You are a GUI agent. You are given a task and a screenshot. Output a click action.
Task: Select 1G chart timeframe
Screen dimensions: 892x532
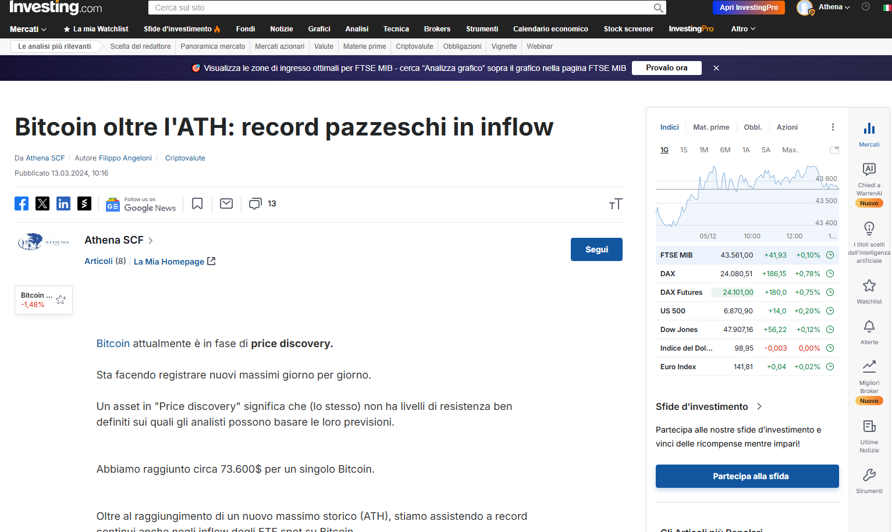click(664, 150)
